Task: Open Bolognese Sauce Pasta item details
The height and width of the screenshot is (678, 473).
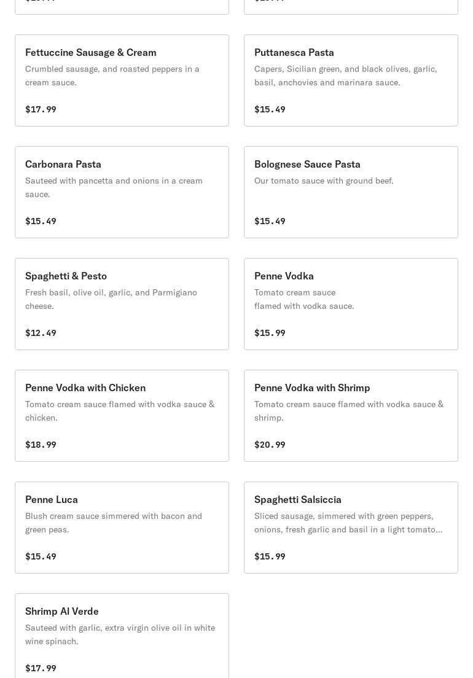Action: point(351,192)
